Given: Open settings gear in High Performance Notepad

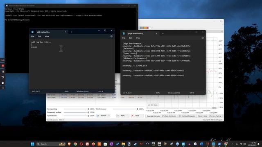Looking at the screenshot, I should coord(203,38).
